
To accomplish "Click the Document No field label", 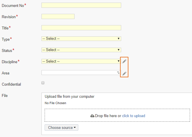I will [x=13, y=5].
